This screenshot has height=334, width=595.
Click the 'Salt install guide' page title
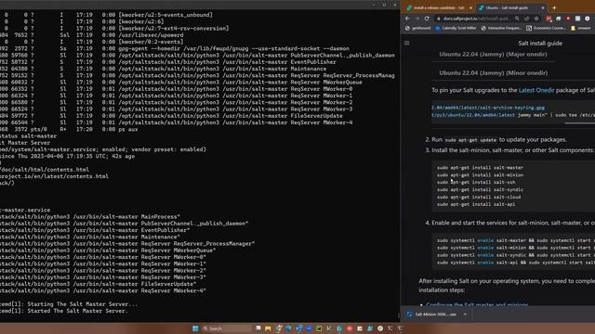[540, 44]
